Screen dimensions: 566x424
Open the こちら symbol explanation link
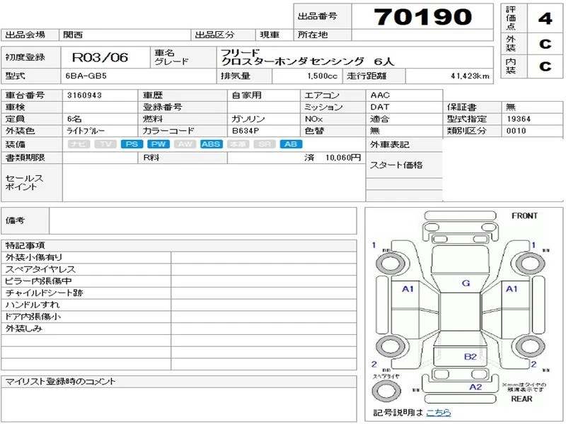tap(437, 413)
